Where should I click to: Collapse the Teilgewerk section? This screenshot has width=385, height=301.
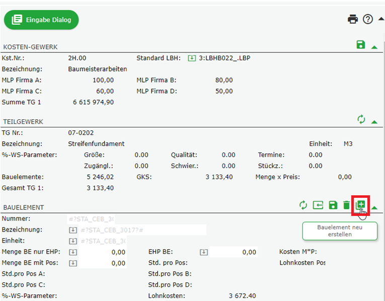tap(374, 121)
